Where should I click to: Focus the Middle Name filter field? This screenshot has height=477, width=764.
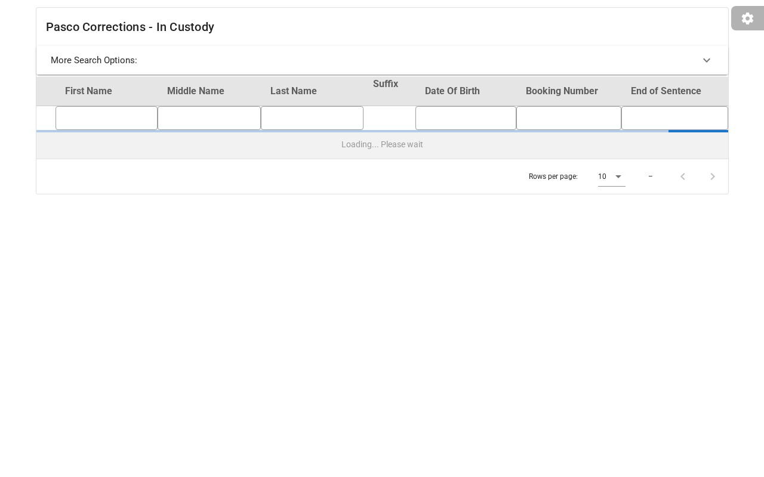pos(209,118)
